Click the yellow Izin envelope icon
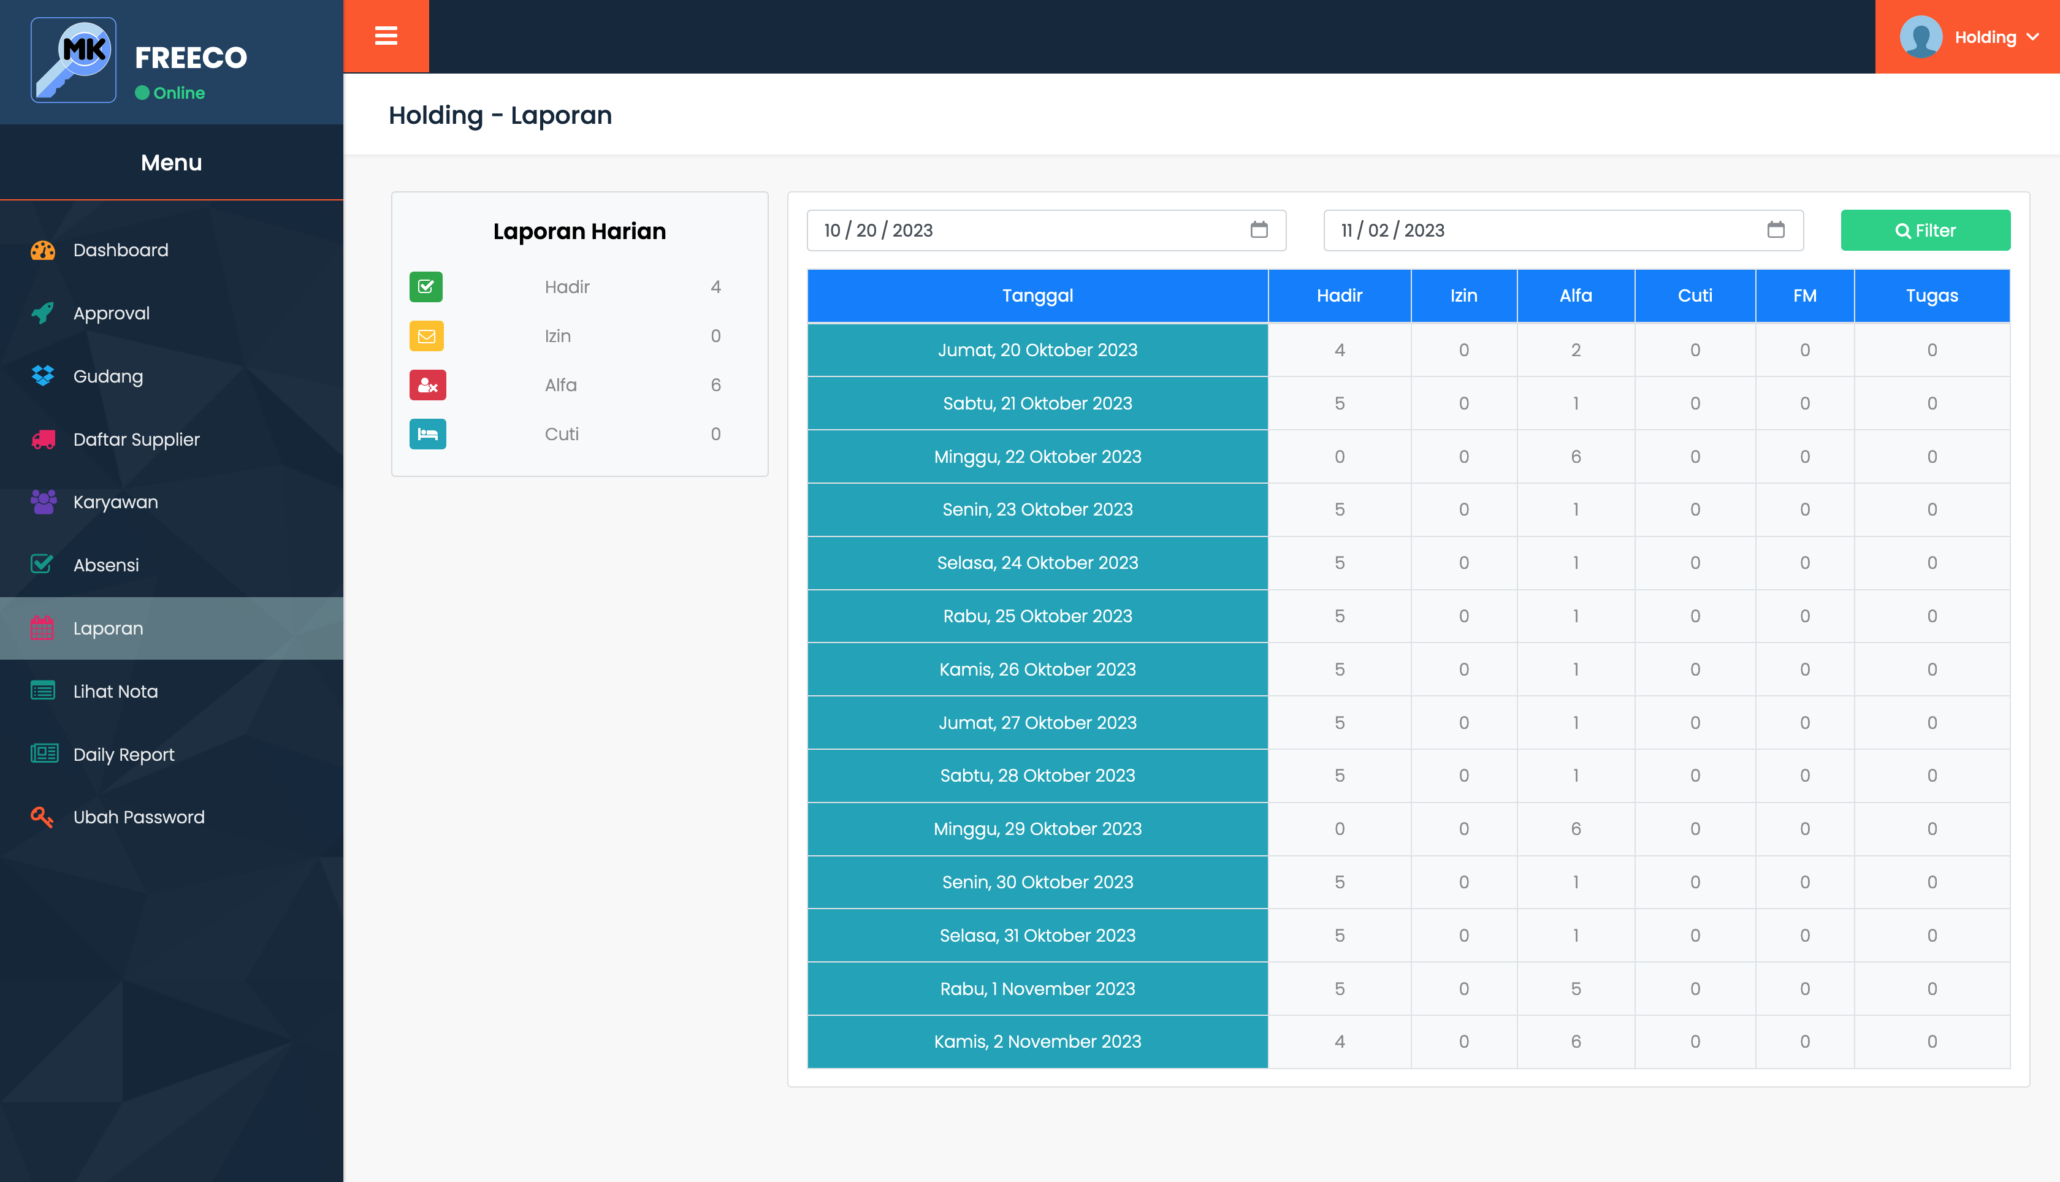This screenshot has height=1182, width=2060. click(426, 336)
